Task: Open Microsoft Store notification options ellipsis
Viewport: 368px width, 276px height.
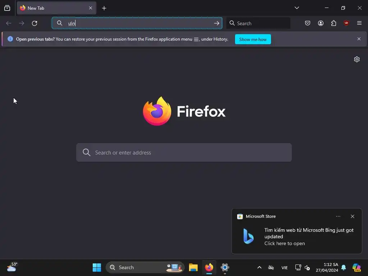Action: 338,216
